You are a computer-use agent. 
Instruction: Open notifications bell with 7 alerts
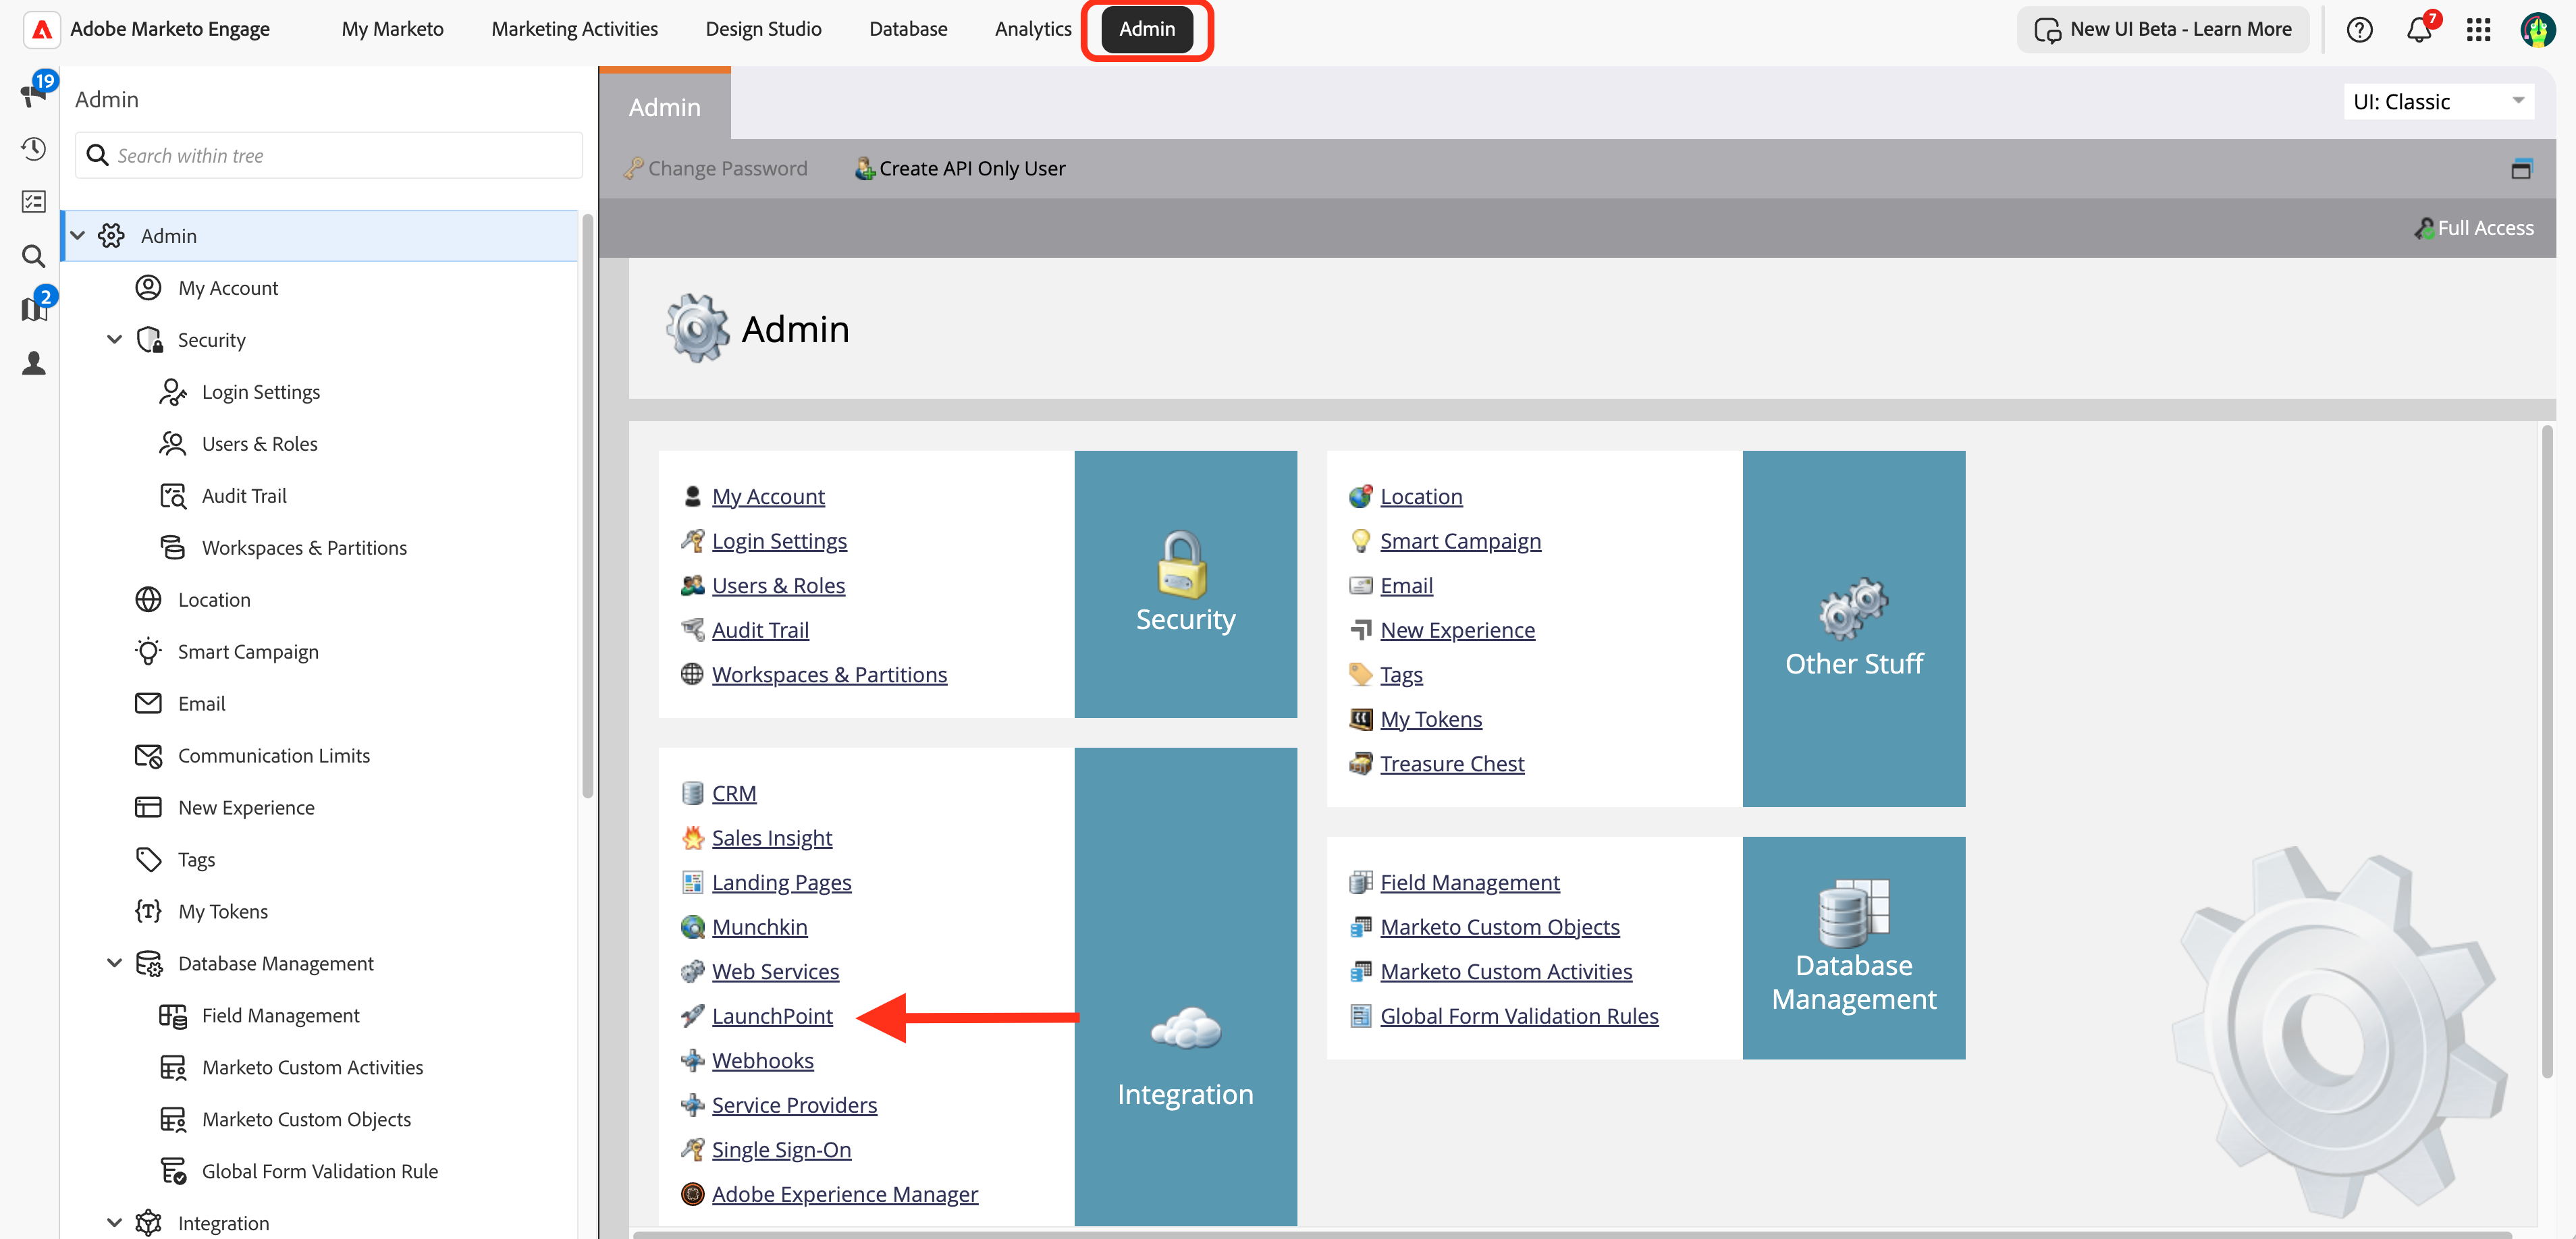tap(2420, 29)
